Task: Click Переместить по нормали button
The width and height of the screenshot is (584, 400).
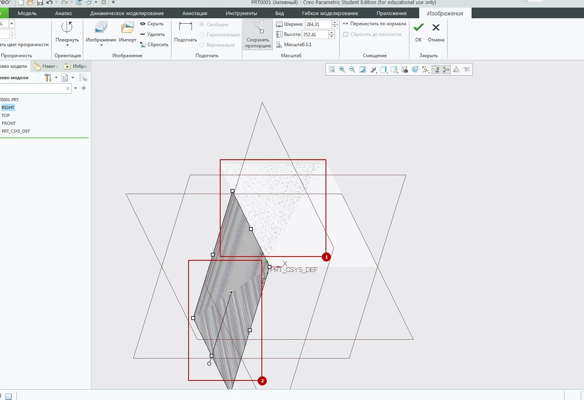Action: 375,24
